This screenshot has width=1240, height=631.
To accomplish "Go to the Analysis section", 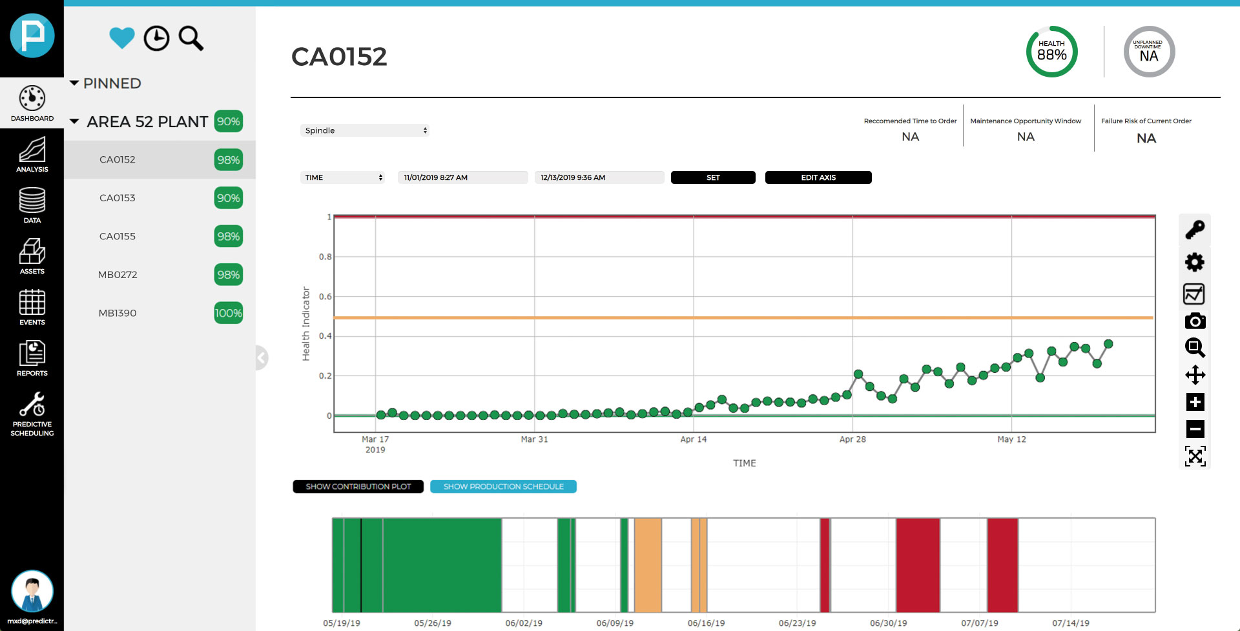I will [x=32, y=155].
